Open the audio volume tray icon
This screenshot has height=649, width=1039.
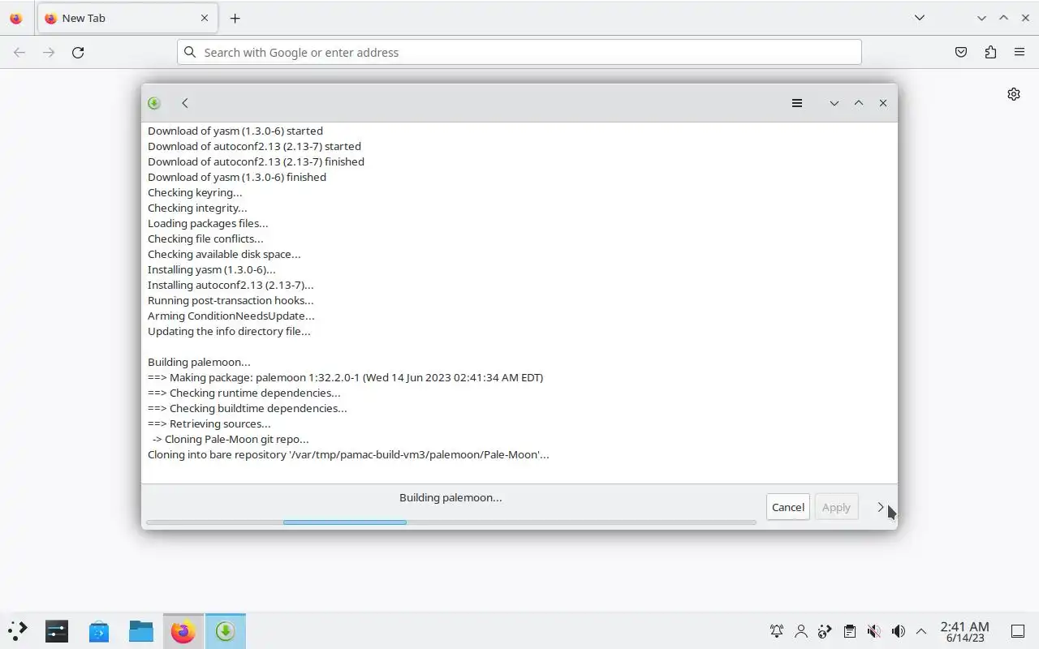click(899, 631)
